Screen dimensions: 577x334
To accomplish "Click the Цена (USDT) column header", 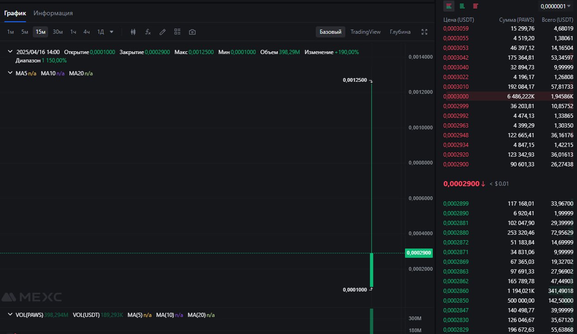I will coord(459,20).
